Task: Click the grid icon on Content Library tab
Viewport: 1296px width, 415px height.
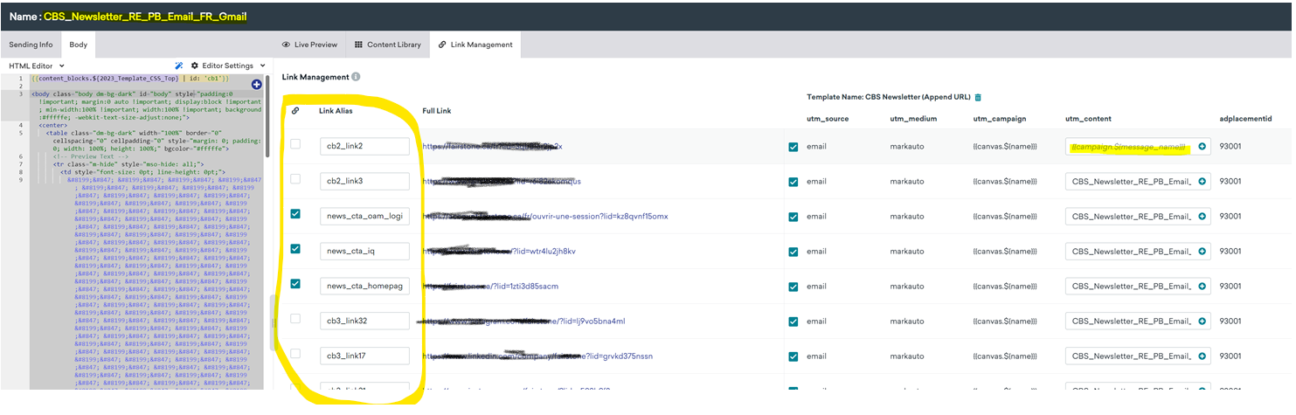Action: pos(358,45)
